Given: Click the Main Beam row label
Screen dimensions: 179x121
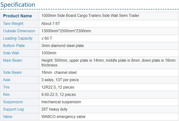Looking at the screenshot, I should click(13, 60).
